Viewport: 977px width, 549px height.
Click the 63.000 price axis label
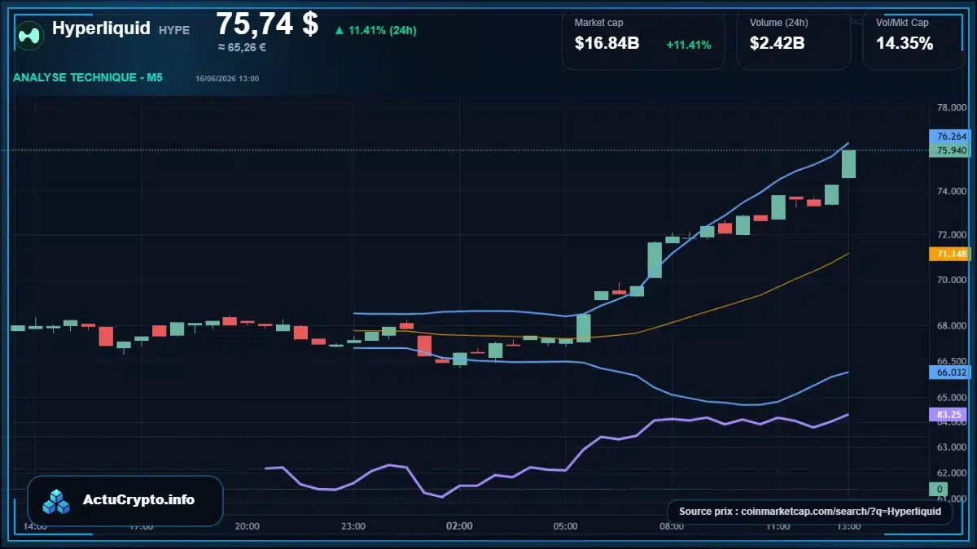coord(951,447)
